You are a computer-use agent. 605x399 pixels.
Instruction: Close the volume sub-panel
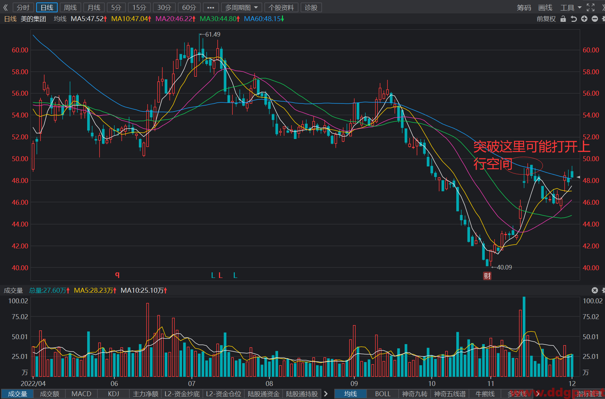(x=595, y=290)
